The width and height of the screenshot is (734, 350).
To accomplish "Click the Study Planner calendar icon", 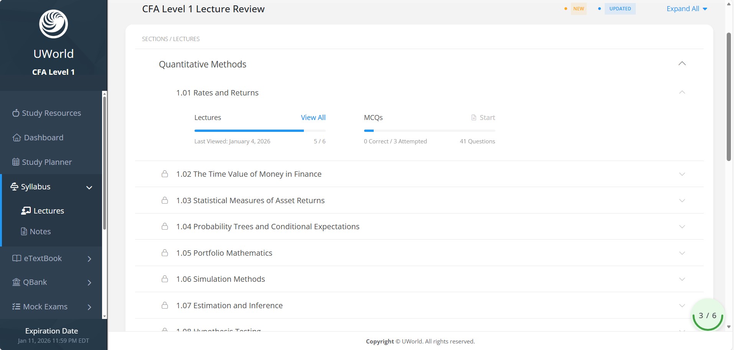I will [x=16, y=162].
